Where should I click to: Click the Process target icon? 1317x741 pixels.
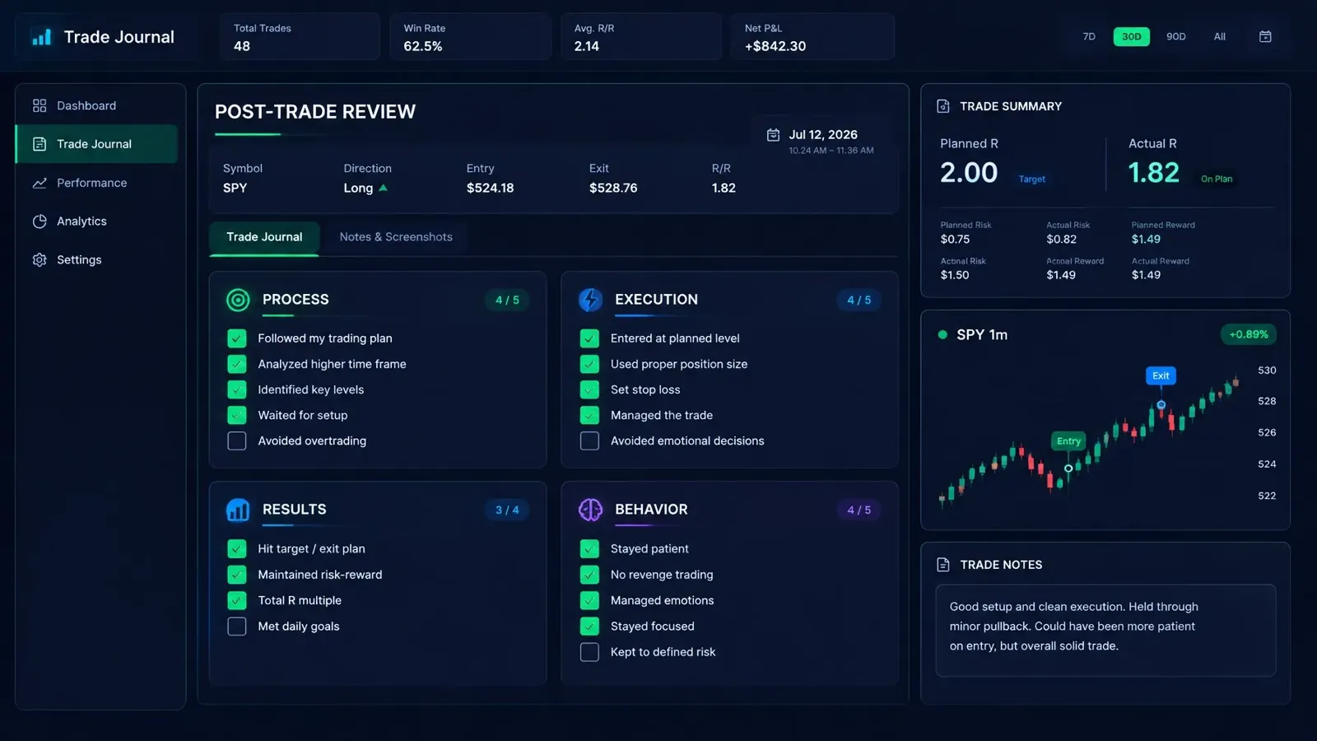(x=238, y=300)
